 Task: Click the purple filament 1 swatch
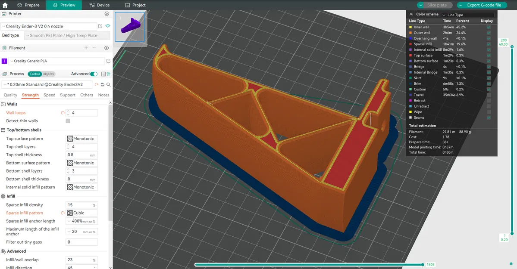4,61
